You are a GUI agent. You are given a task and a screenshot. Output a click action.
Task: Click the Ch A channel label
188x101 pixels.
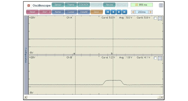click(x=69, y=18)
